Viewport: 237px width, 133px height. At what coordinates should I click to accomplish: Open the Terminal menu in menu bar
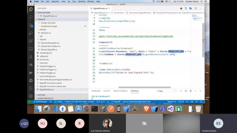point(81,1)
